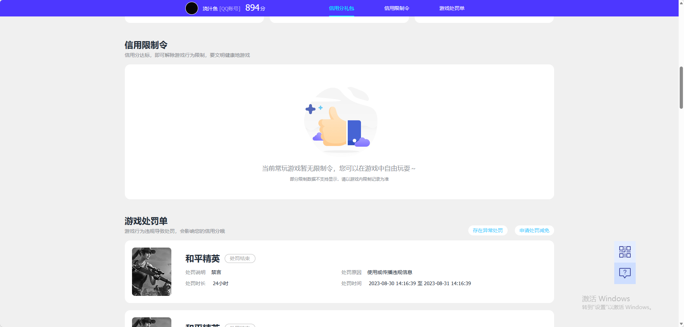Click the 申请处罚减免 button
Screen dimensions: 684x327
tap(534, 230)
